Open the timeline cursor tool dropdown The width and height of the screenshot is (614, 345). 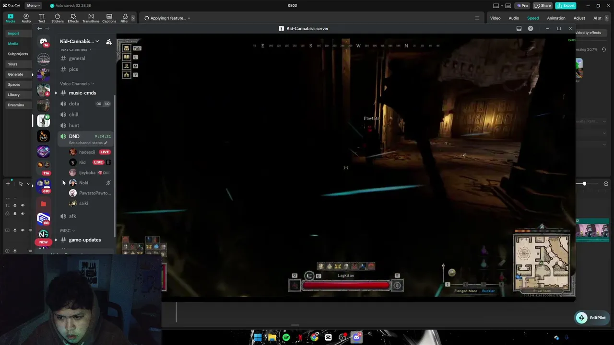tap(28, 184)
